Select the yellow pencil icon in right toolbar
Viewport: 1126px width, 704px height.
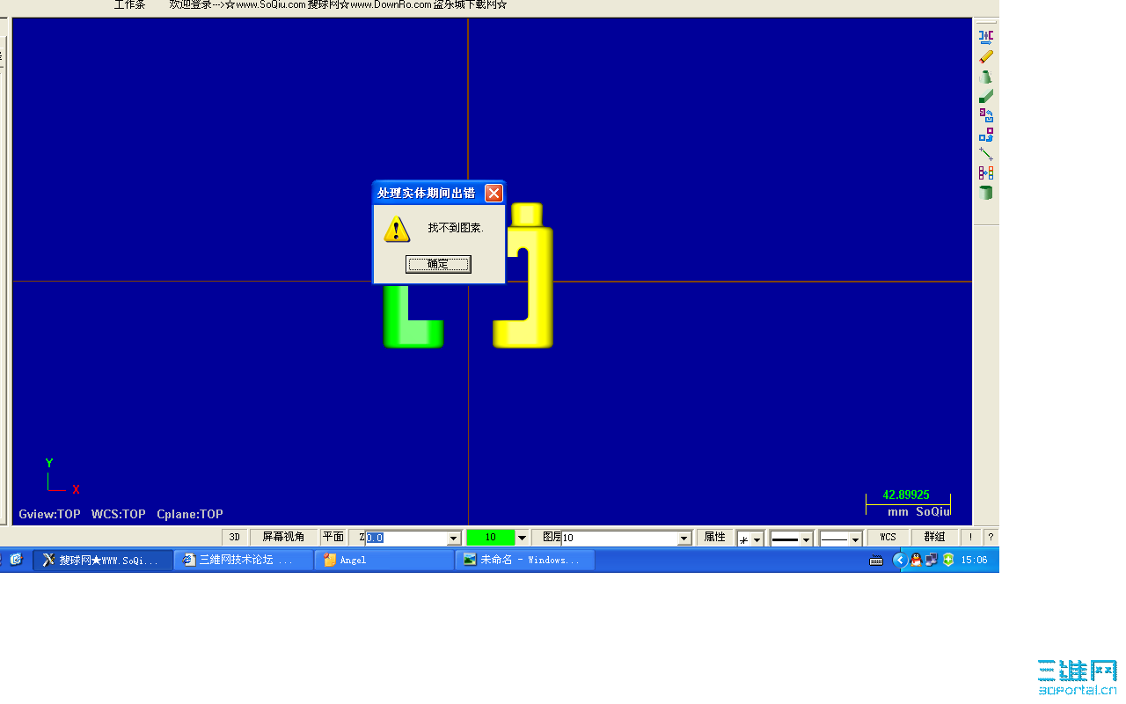pos(986,56)
